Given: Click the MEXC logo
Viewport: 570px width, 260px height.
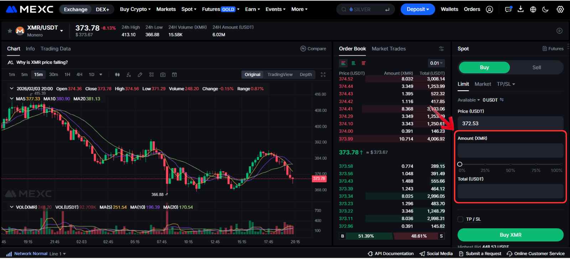Looking at the screenshot, I should (x=30, y=9).
